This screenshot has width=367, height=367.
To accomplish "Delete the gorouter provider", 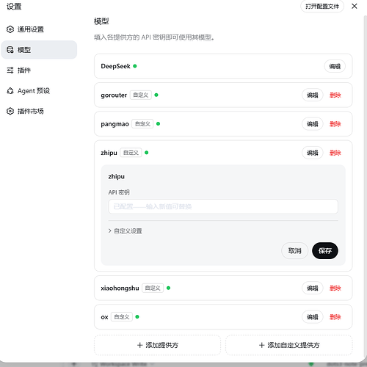I will tap(335, 95).
